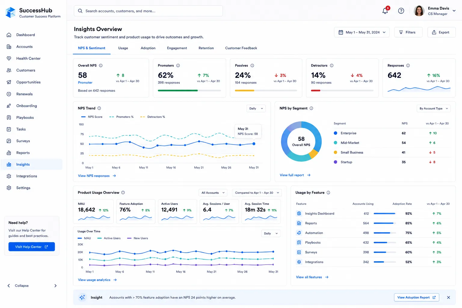This screenshot has height=308, width=462.
Task: Open View usage analytics link
Action: click(97, 280)
